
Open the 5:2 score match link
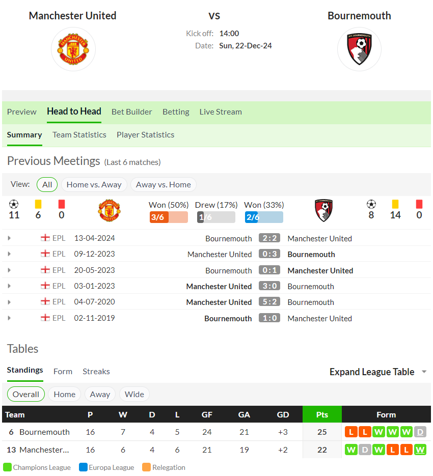tap(269, 302)
